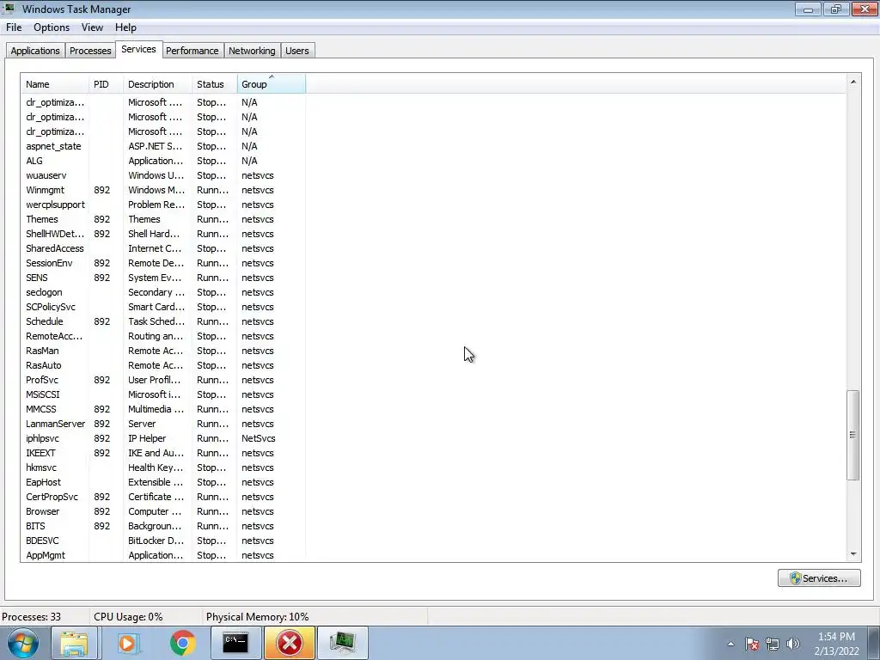Sort by the PID column header
Viewport: 880px width, 660px height.
click(106, 84)
